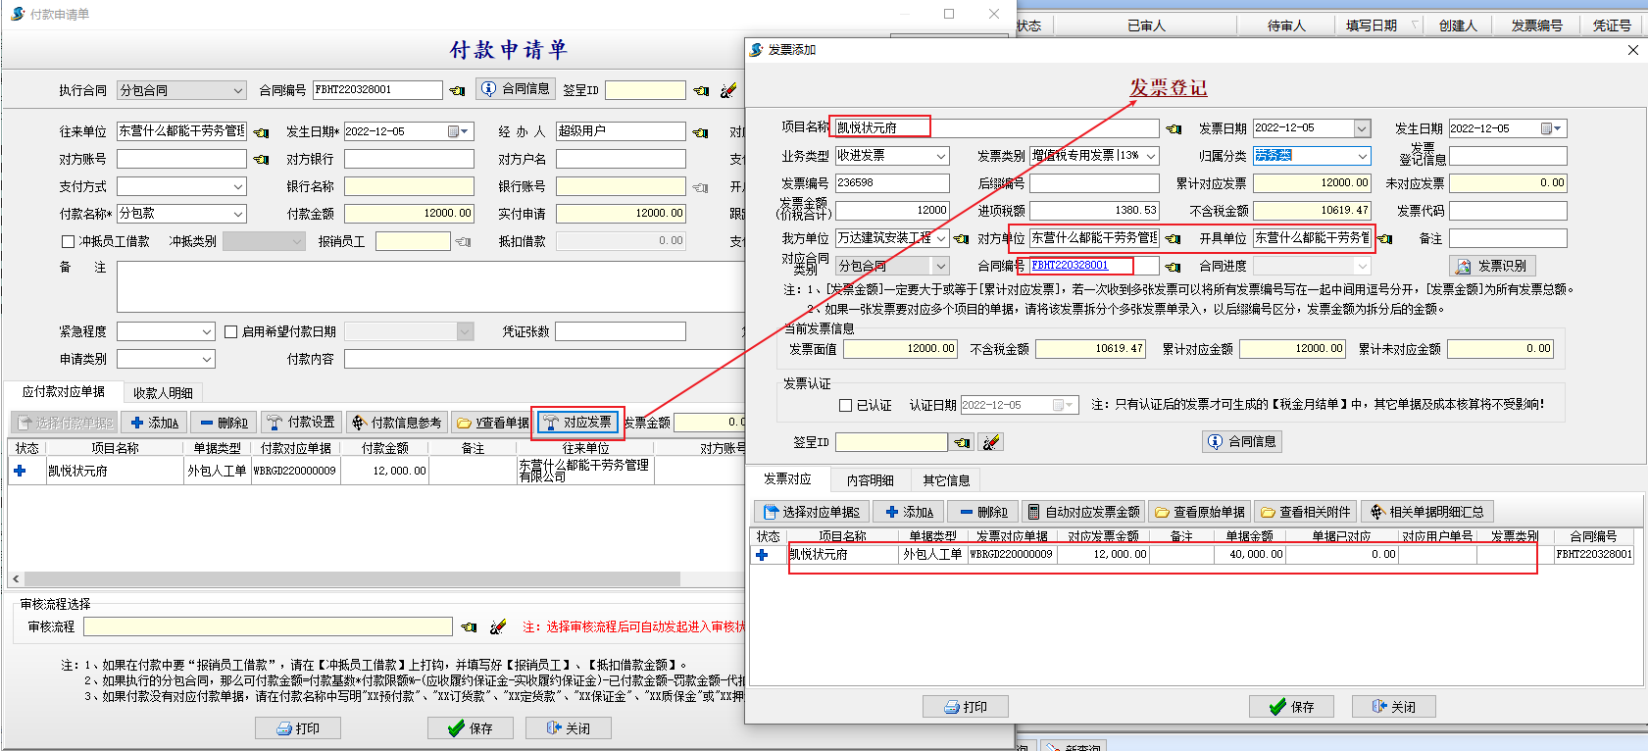Check the 冲抵员工借款 checkbox
The height and width of the screenshot is (751, 1649).
(x=68, y=241)
